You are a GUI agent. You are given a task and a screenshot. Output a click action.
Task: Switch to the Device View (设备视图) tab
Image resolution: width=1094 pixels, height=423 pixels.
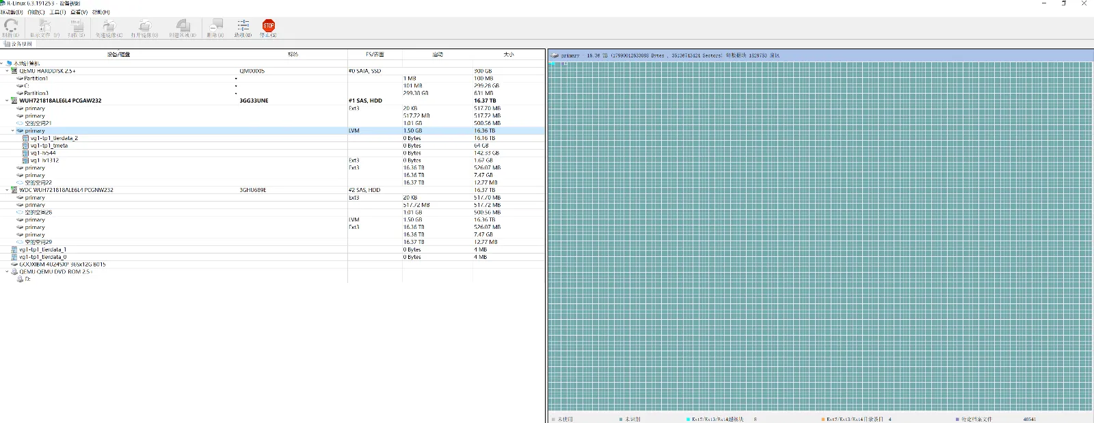point(18,44)
